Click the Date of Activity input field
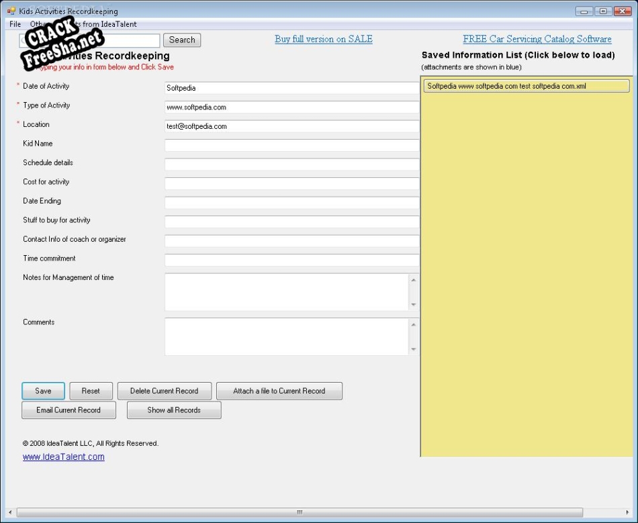 [291, 88]
